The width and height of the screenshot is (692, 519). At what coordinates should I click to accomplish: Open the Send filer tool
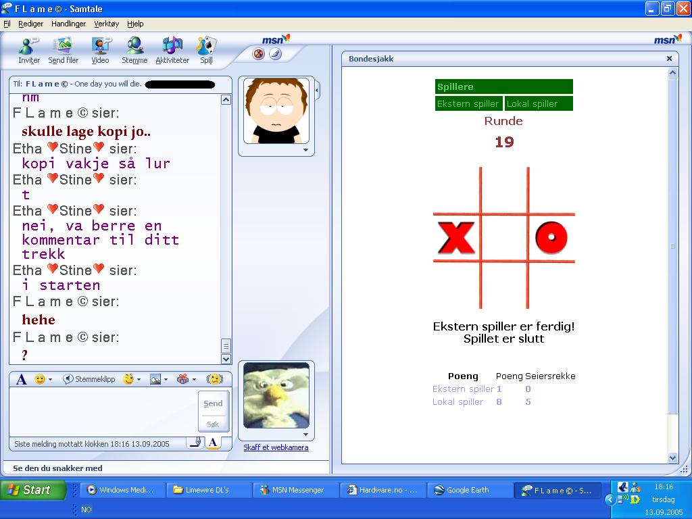click(63, 51)
